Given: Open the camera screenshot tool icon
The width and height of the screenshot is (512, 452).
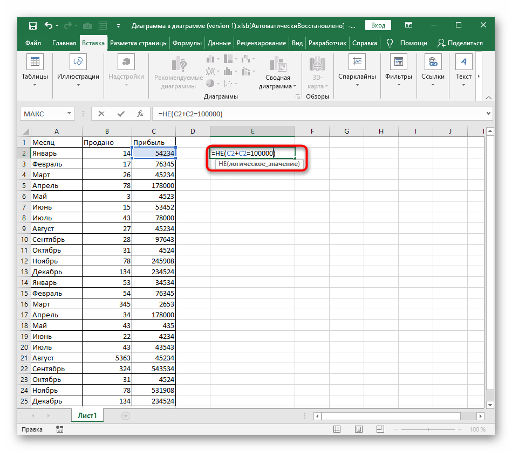Looking at the screenshot, I should click(87, 26).
